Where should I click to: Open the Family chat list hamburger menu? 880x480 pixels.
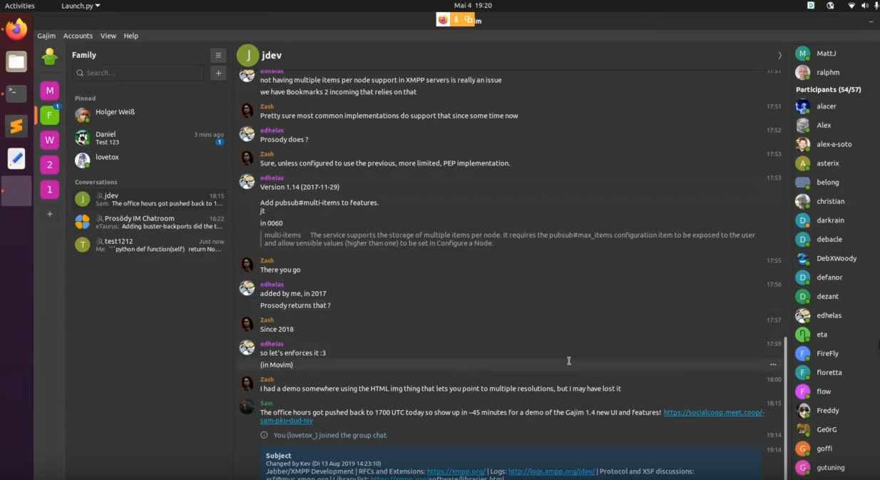click(218, 55)
